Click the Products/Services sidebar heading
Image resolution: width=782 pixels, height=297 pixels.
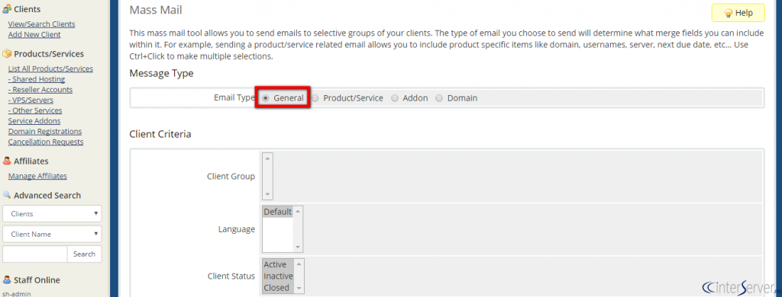coord(49,54)
